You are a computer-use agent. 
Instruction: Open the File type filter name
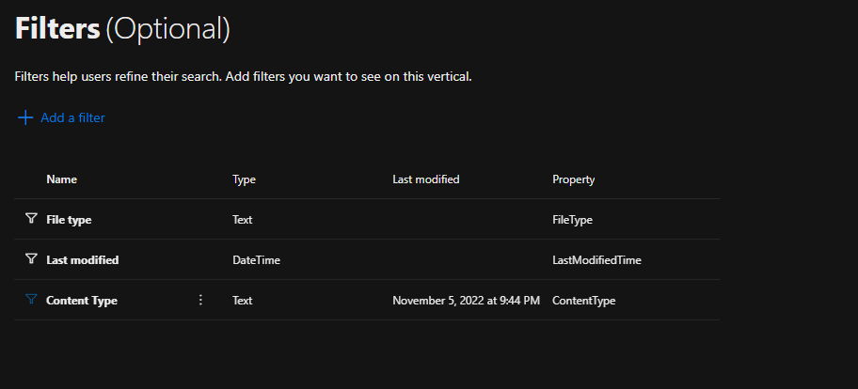[x=69, y=220]
